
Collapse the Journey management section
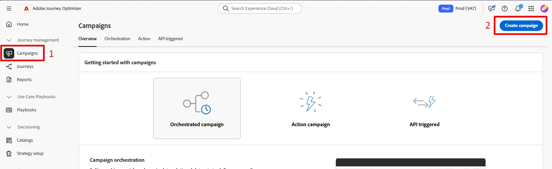click(9, 40)
